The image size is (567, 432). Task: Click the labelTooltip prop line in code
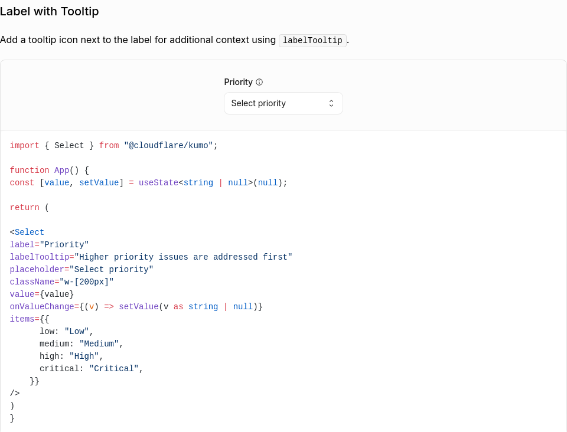click(151, 257)
